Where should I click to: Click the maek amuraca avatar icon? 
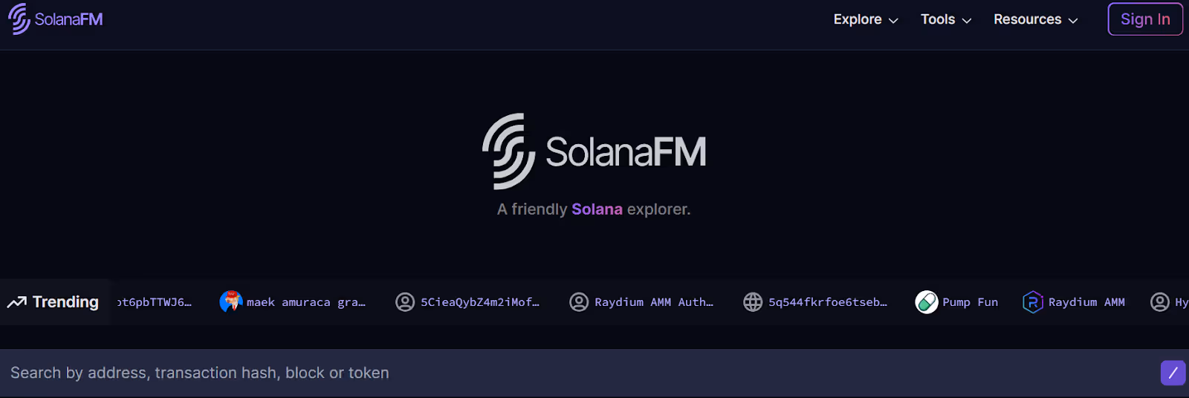(x=231, y=301)
